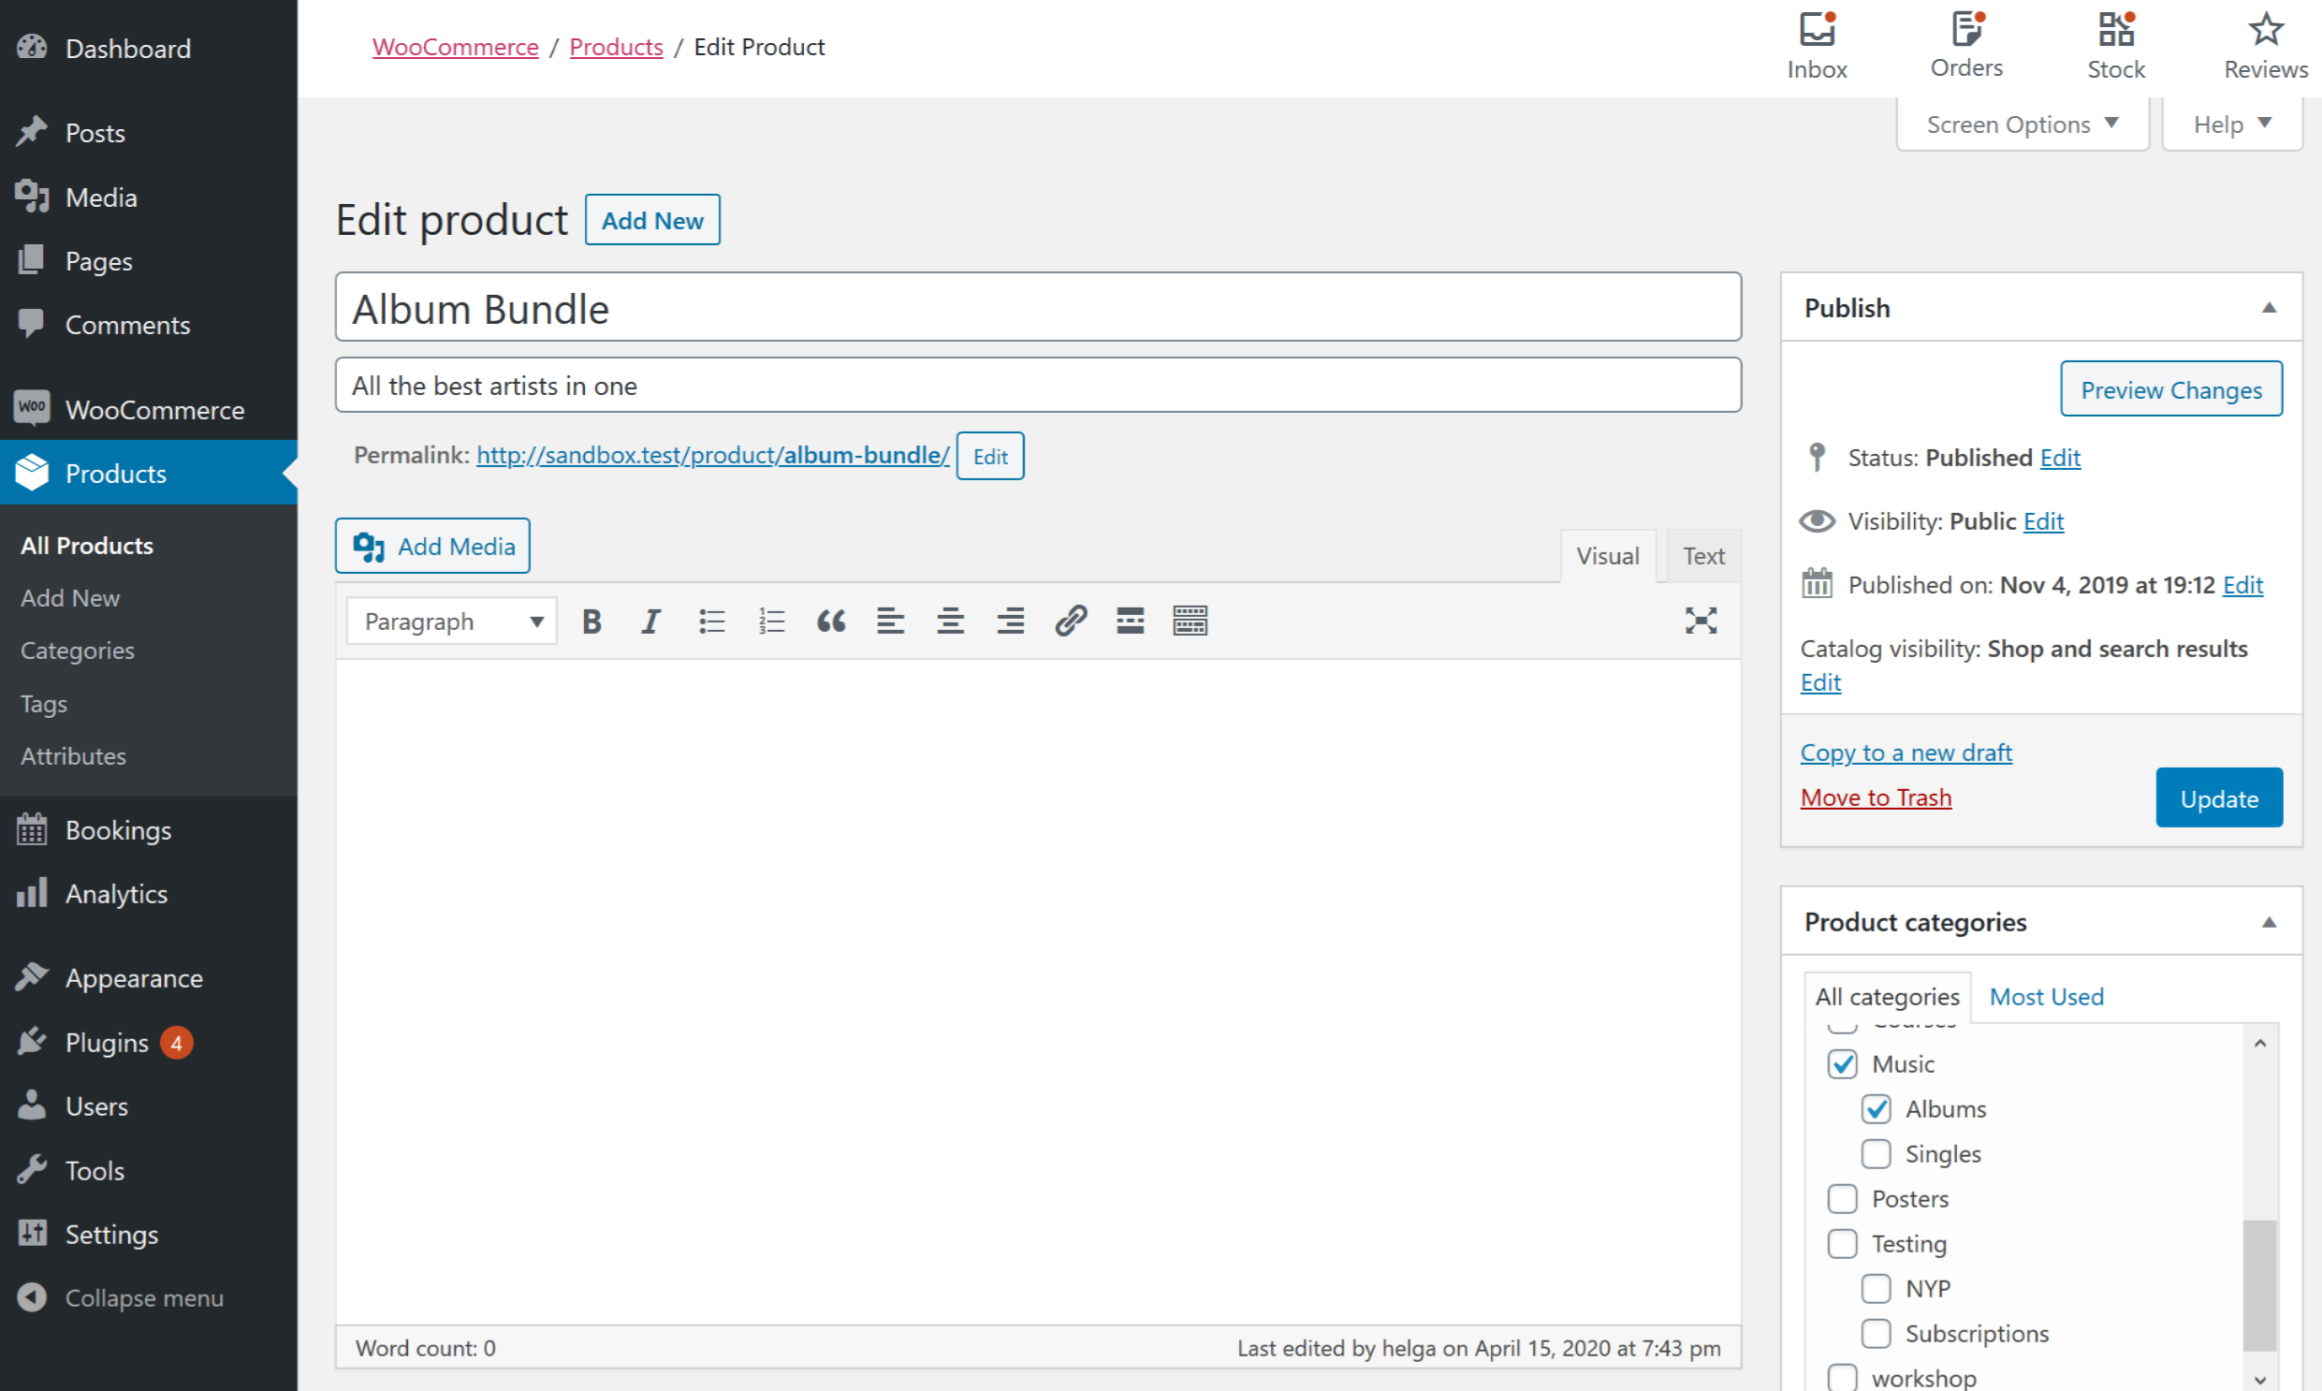
Task: Open the Help dropdown menu
Action: 2231,123
